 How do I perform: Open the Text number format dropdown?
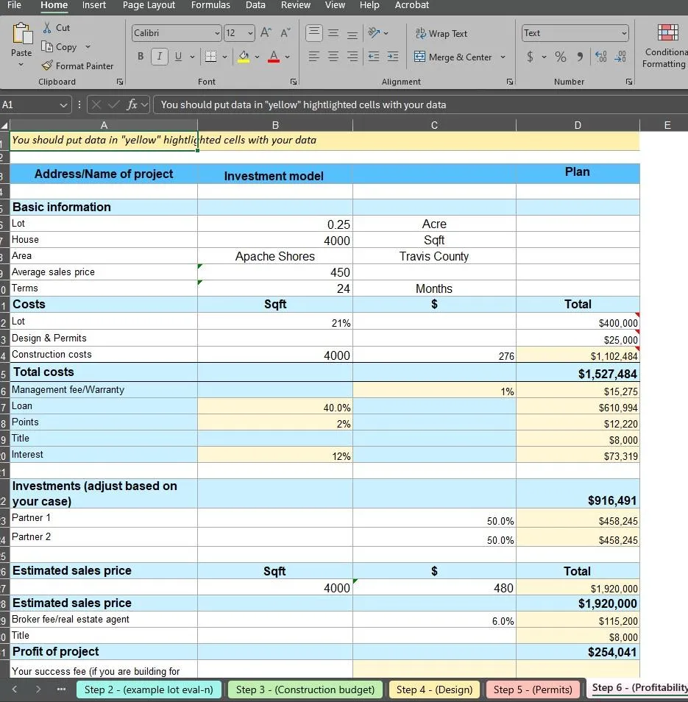pyautogui.click(x=623, y=33)
